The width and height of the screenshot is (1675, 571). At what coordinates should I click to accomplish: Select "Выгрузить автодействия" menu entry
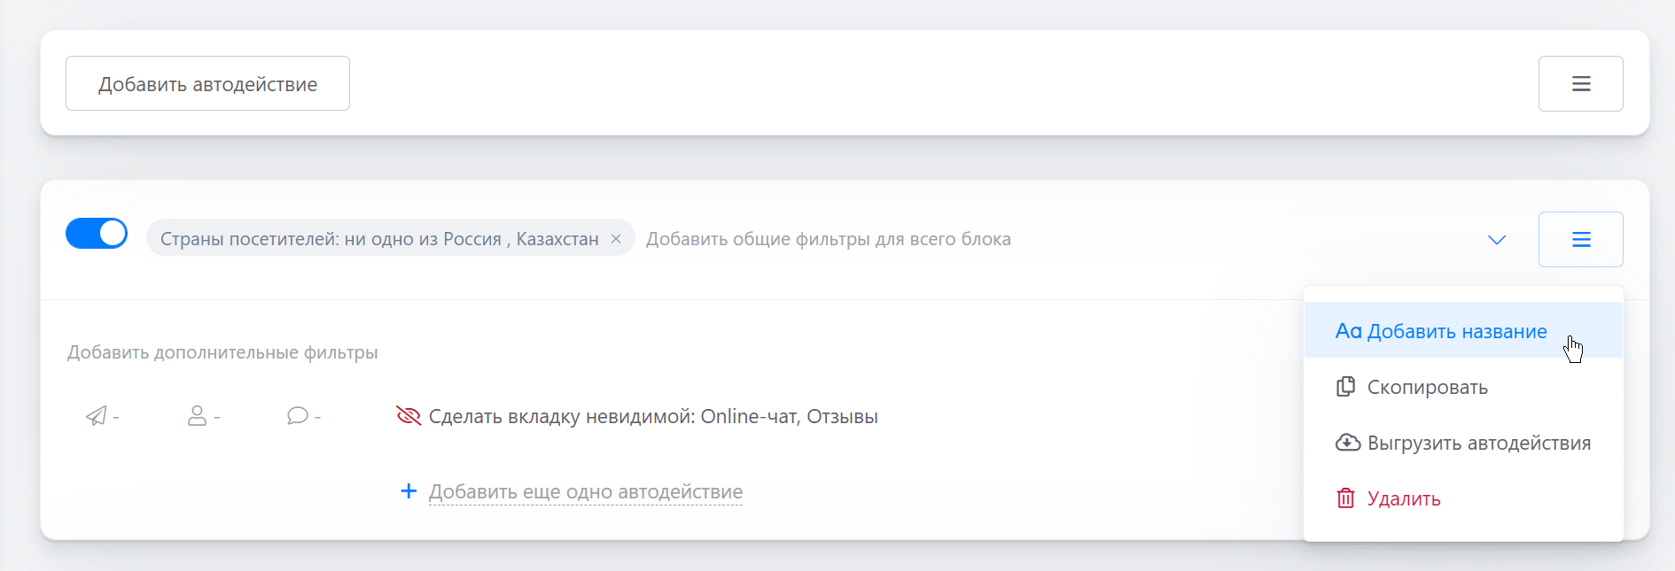(1478, 443)
